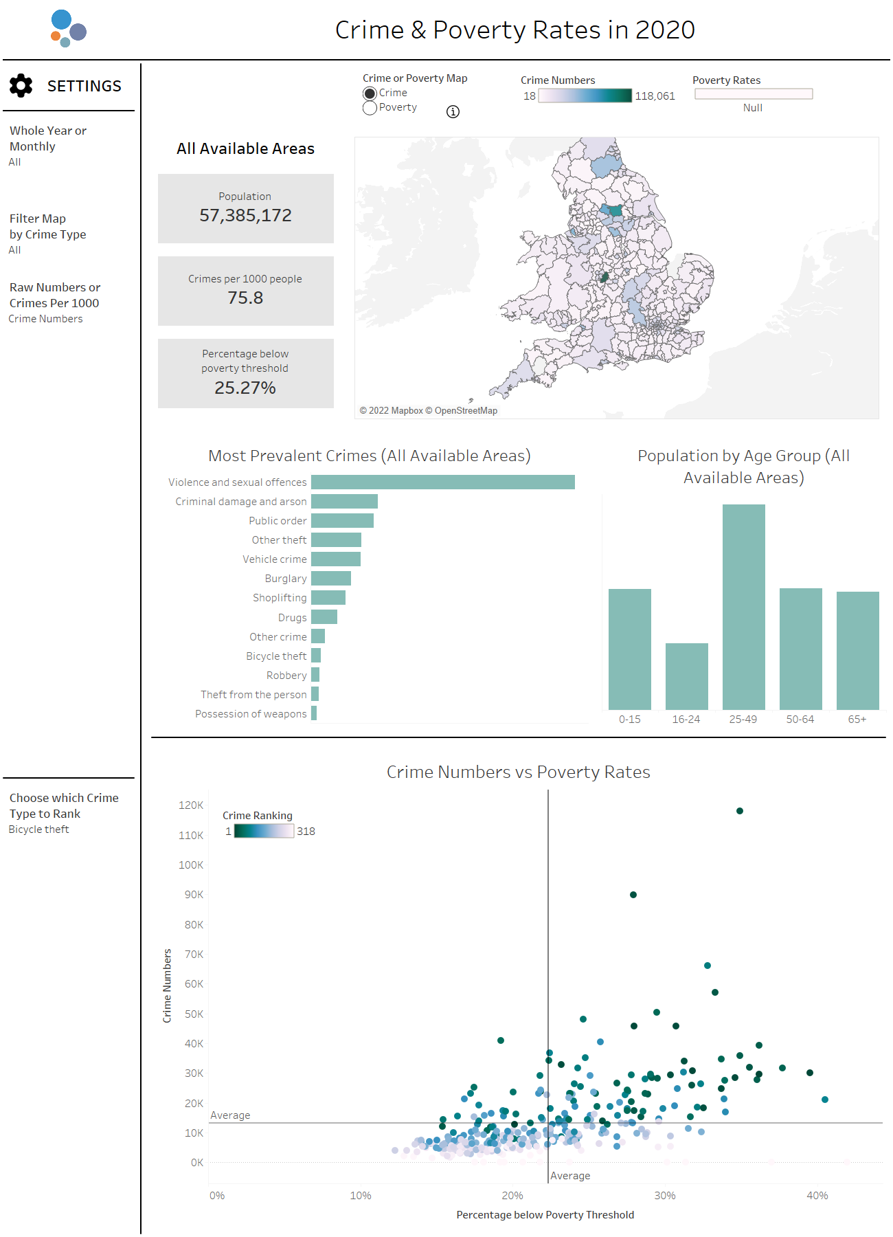Select the Crime map radio button
Screen dimensions: 893x1237
click(370, 93)
